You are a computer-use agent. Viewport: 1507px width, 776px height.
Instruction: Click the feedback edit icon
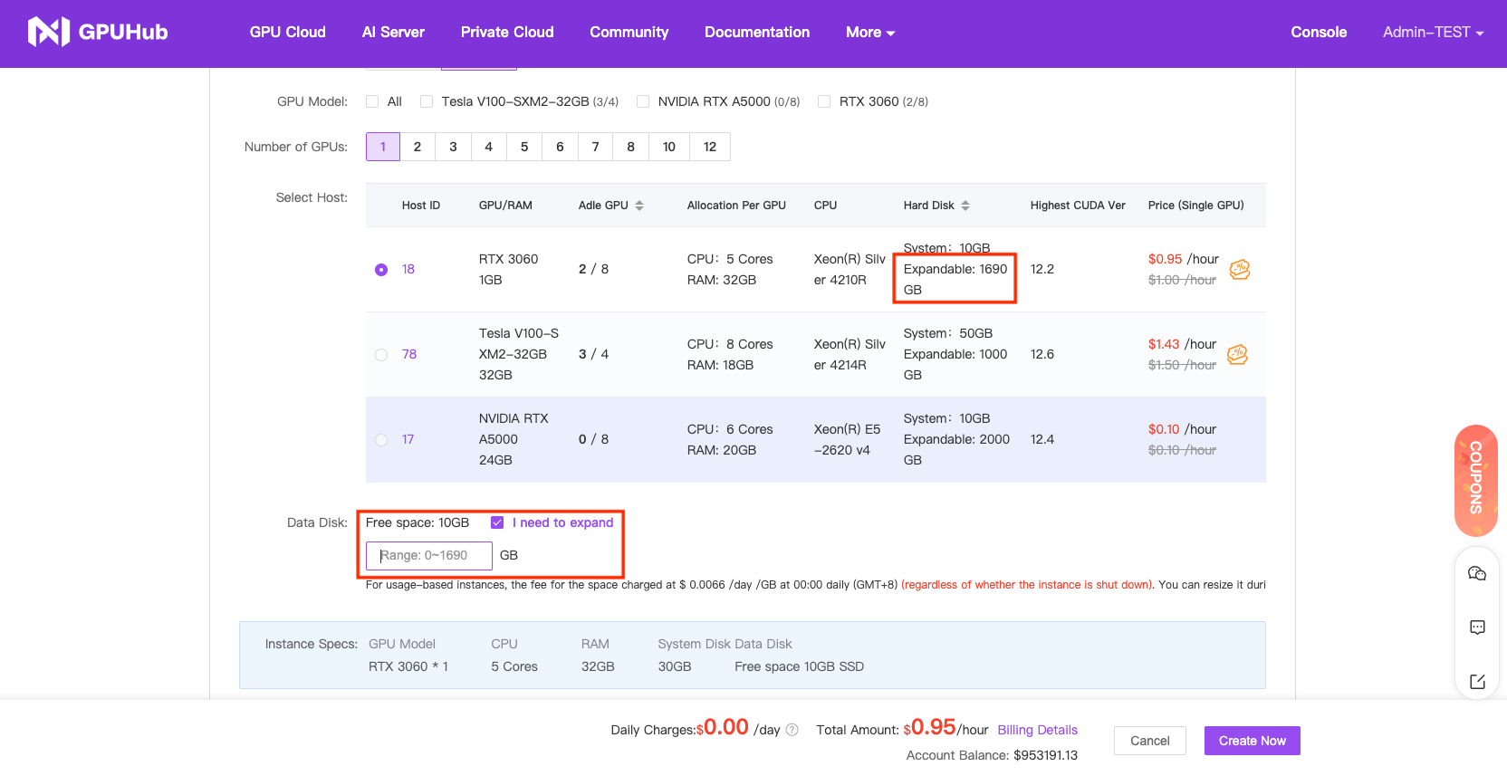(x=1477, y=682)
